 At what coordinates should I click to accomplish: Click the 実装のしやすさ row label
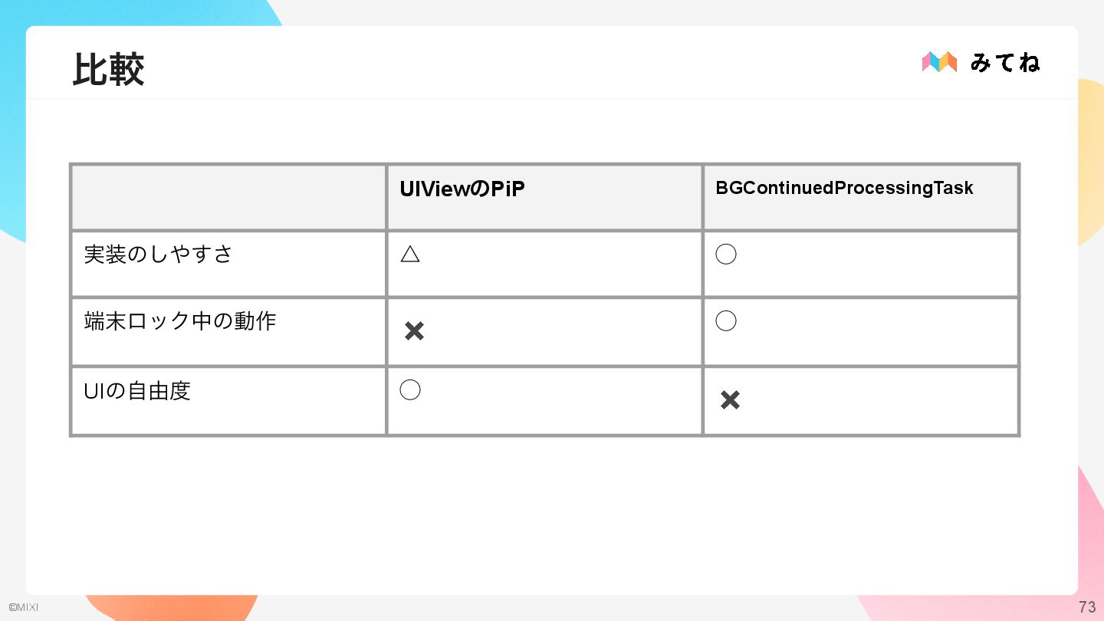(x=159, y=254)
